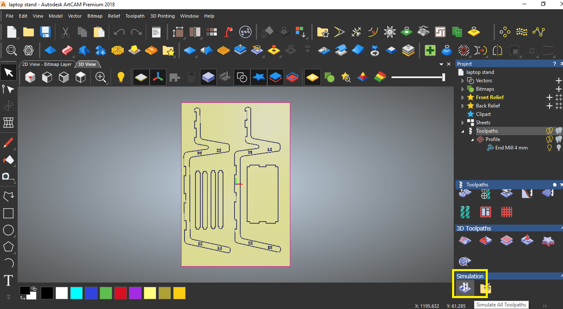Viewport: 563px width, 309px height.
Task: Undo the last action
Action: coord(119,32)
